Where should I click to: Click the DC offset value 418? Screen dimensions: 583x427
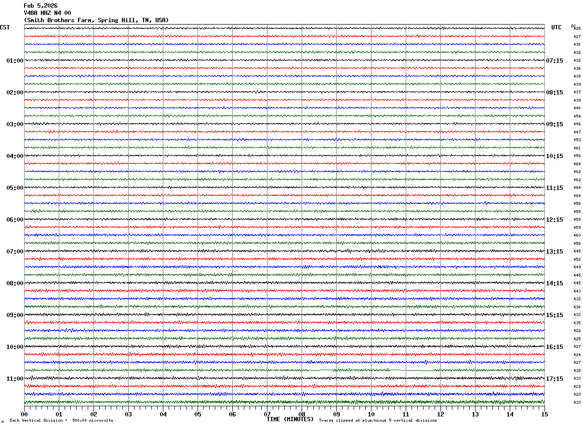click(x=577, y=387)
